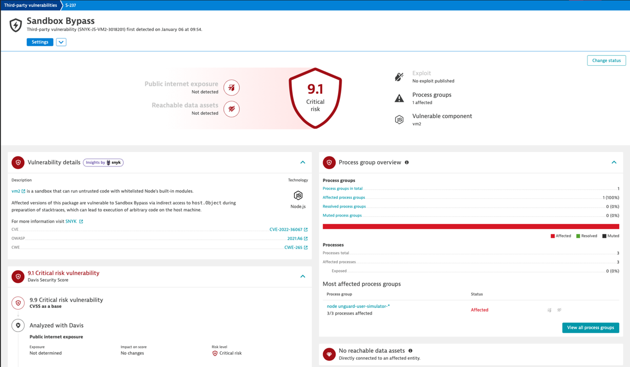Click the 9.1 Critical risk shield badge
The image size is (630, 367).
point(315,98)
